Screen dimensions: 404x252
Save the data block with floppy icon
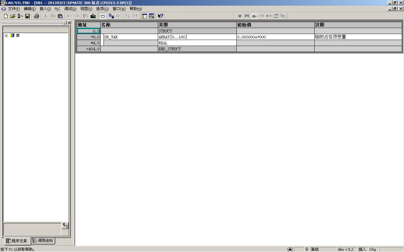27,16
